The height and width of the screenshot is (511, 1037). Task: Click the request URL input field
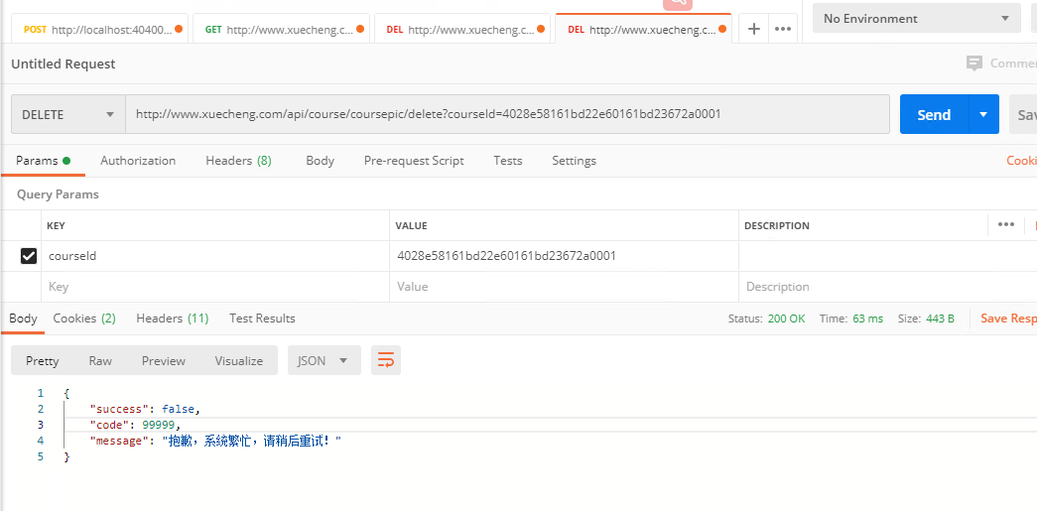[x=507, y=114]
